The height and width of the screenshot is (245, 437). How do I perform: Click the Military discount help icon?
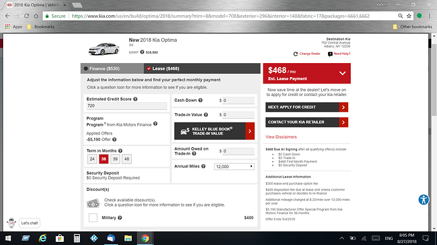tap(120, 218)
